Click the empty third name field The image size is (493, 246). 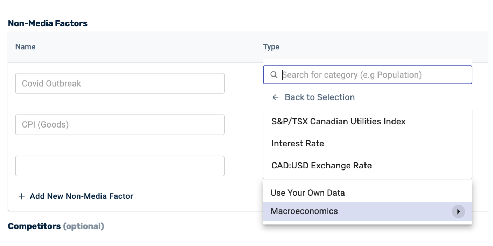pos(120,166)
